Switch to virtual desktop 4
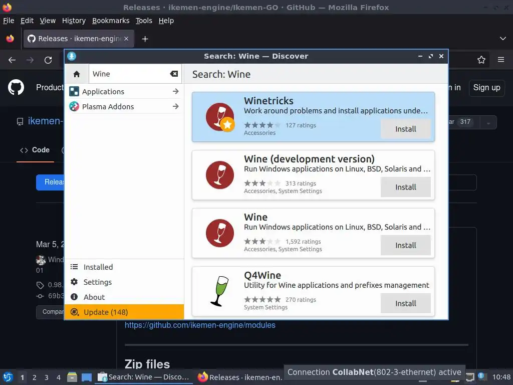 pyautogui.click(x=59, y=377)
